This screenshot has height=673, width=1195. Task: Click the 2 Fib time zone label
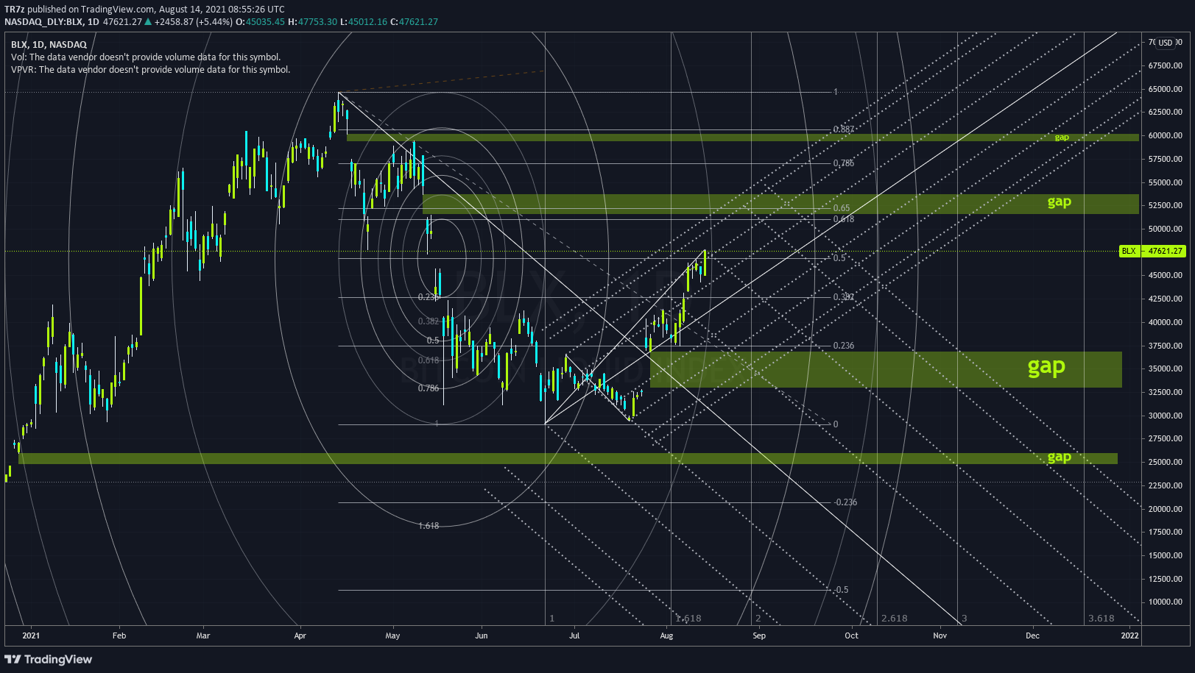click(758, 619)
